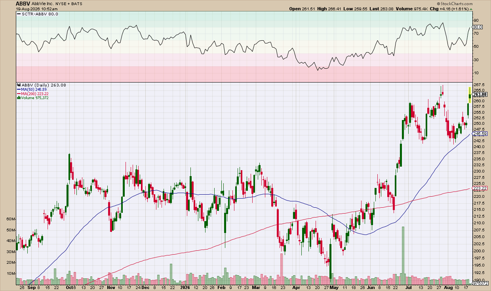Click the 230.0 price axis label

pos(479,171)
